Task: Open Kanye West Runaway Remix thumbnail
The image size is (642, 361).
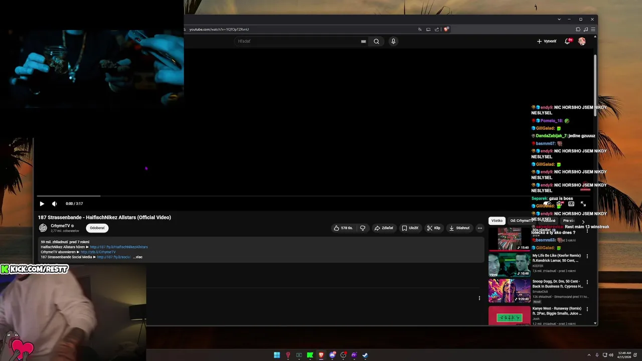Action: [509, 315]
